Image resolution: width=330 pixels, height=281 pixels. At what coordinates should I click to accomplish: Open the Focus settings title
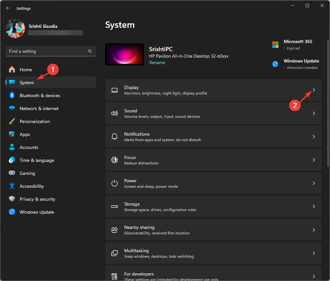click(x=130, y=157)
